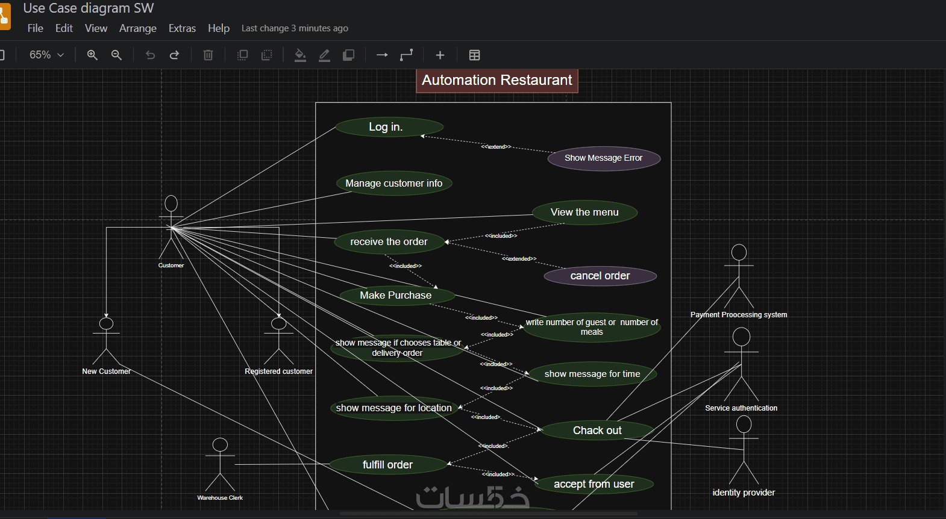Click the Zoom Out magnifier icon
946x519 pixels.
click(x=116, y=55)
